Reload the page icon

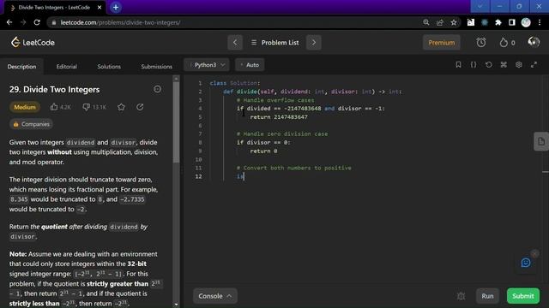coord(37,22)
